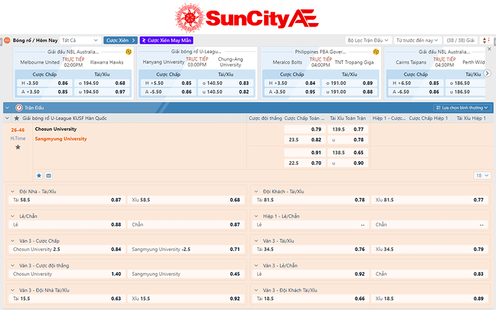Bet Tài 58.5 at 0.87
The width and height of the screenshot is (496, 310).
[67, 200]
